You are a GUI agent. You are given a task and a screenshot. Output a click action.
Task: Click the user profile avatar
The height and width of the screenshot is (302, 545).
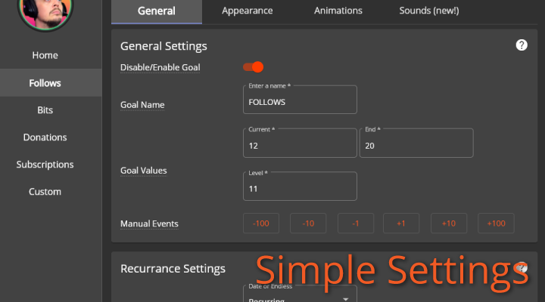pos(50,11)
